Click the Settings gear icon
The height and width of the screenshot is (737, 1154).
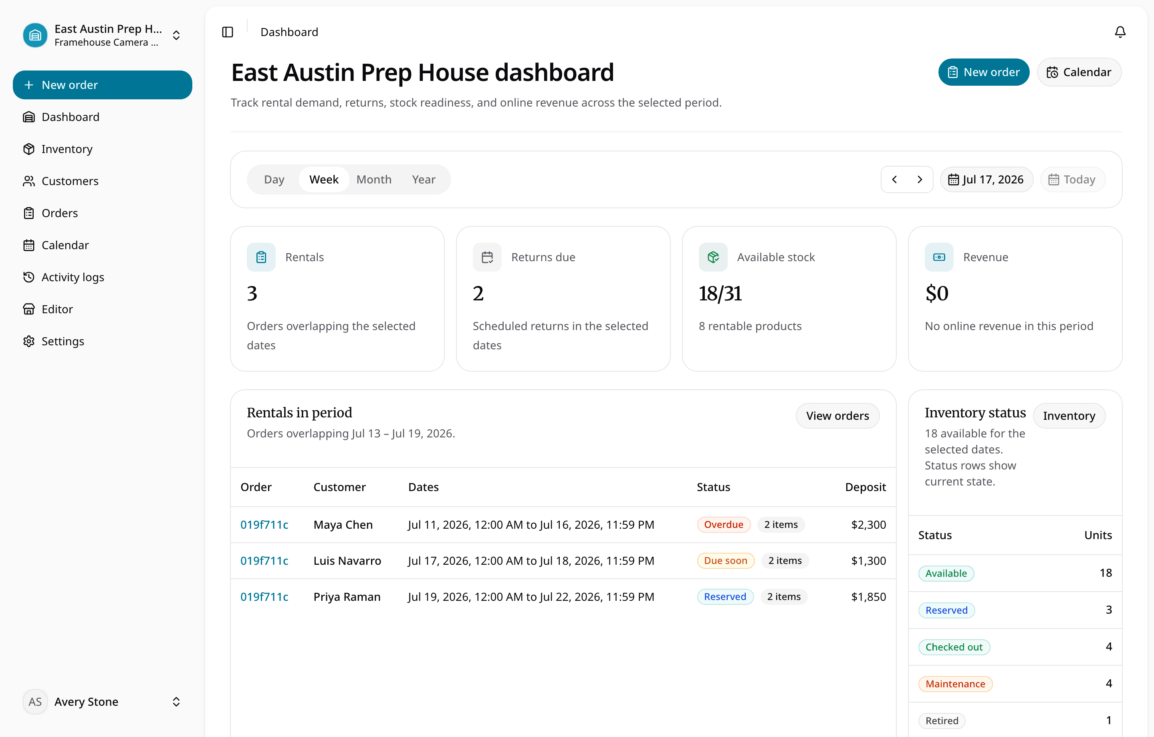[x=29, y=341]
